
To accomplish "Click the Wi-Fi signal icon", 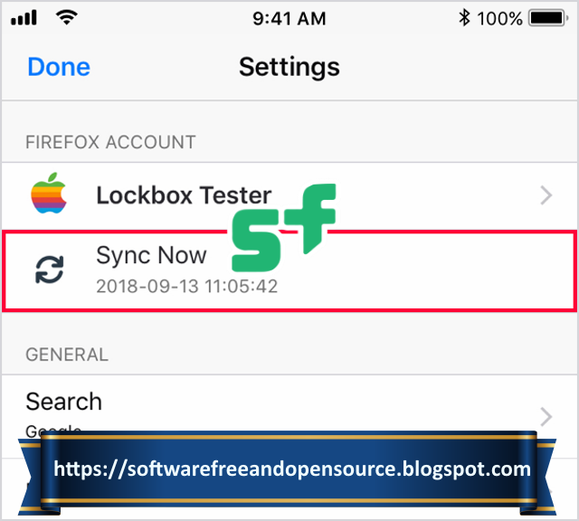I will [66, 17].
